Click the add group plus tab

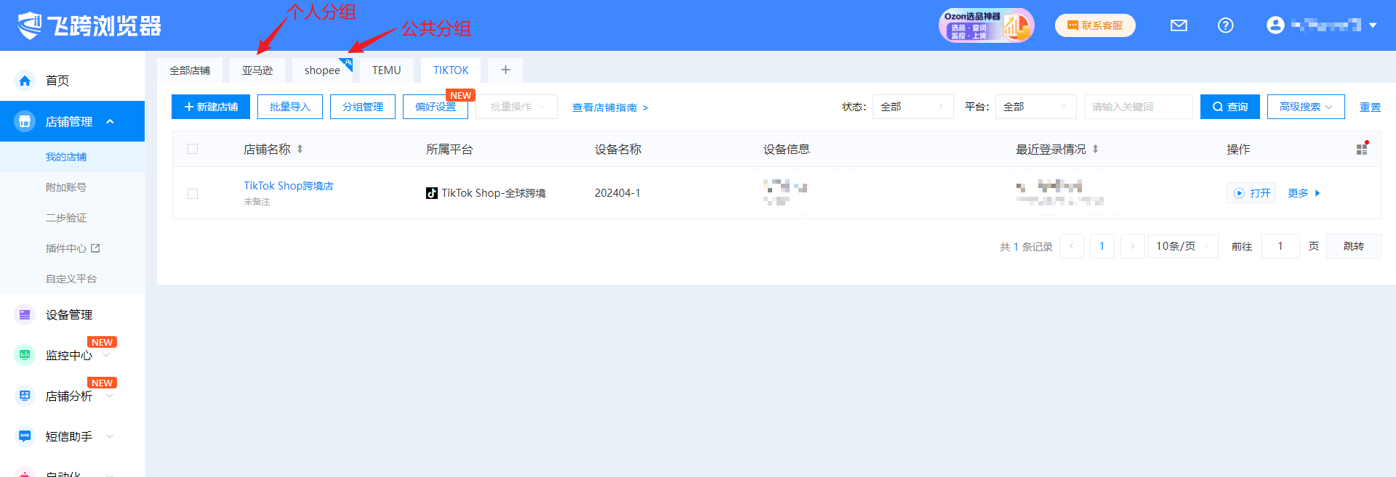tap(505, 70)
